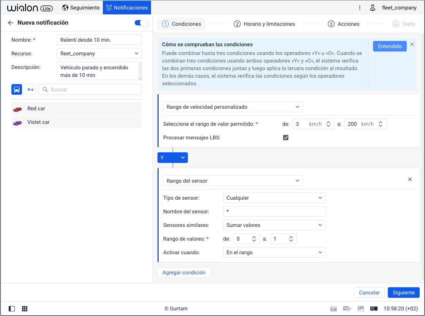The width and height of the screenshot is (425, 316).
Task: Expand the Recurso dropdown
Action: 99,53
